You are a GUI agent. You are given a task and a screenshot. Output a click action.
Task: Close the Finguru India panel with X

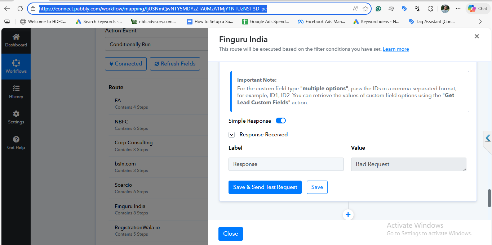coord(477,36)
